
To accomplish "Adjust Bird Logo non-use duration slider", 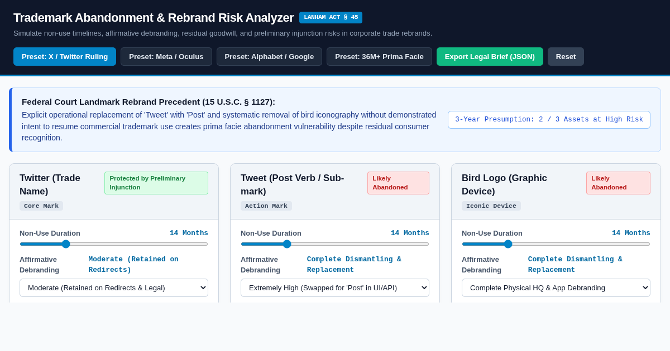I will coord(556,244).
